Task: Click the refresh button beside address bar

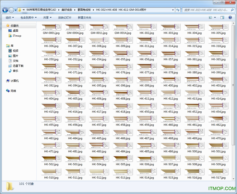Action: tap(178, 10)
